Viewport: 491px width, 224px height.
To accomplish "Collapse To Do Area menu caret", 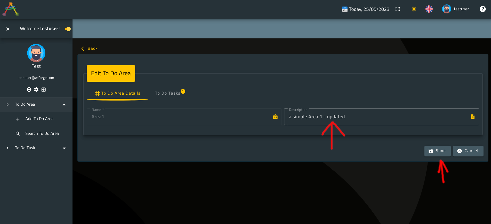I will pos(64,105).
